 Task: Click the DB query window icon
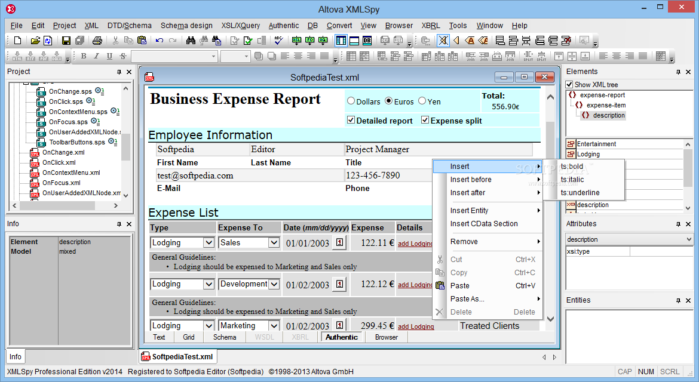pyautogui.click(x=367, y=41)
